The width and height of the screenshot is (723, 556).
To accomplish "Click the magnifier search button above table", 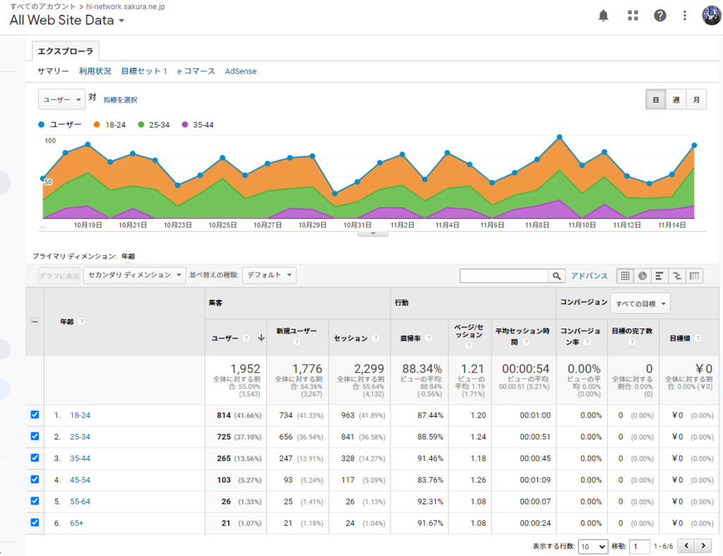I will 558,276.
